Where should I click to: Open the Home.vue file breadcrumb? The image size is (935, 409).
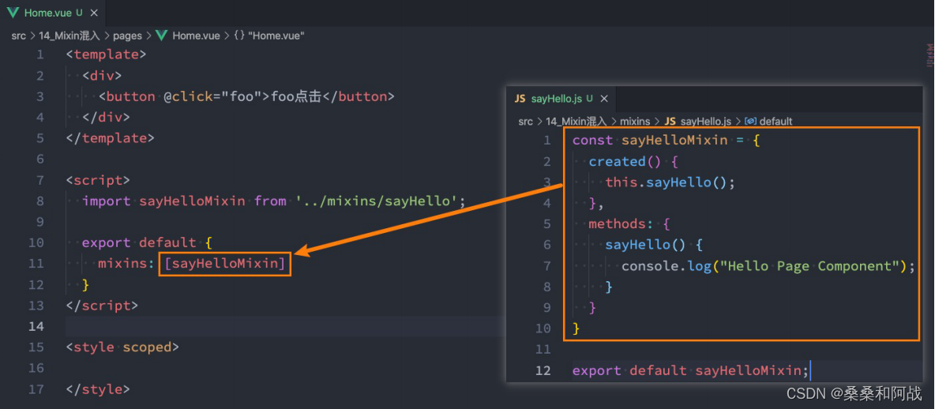(x=196, y=36)
